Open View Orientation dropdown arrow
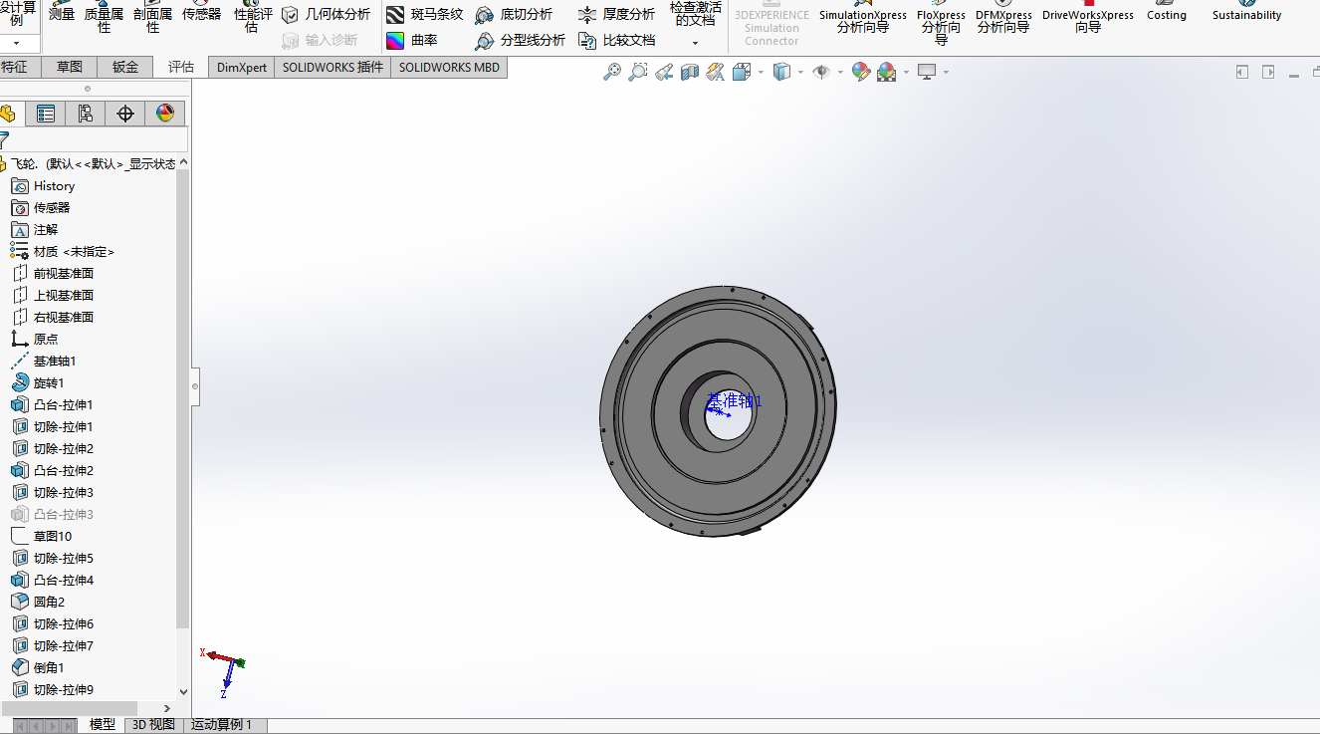Image resolution: width=1320 pixels, height=734 pixels. pos(762,72)
